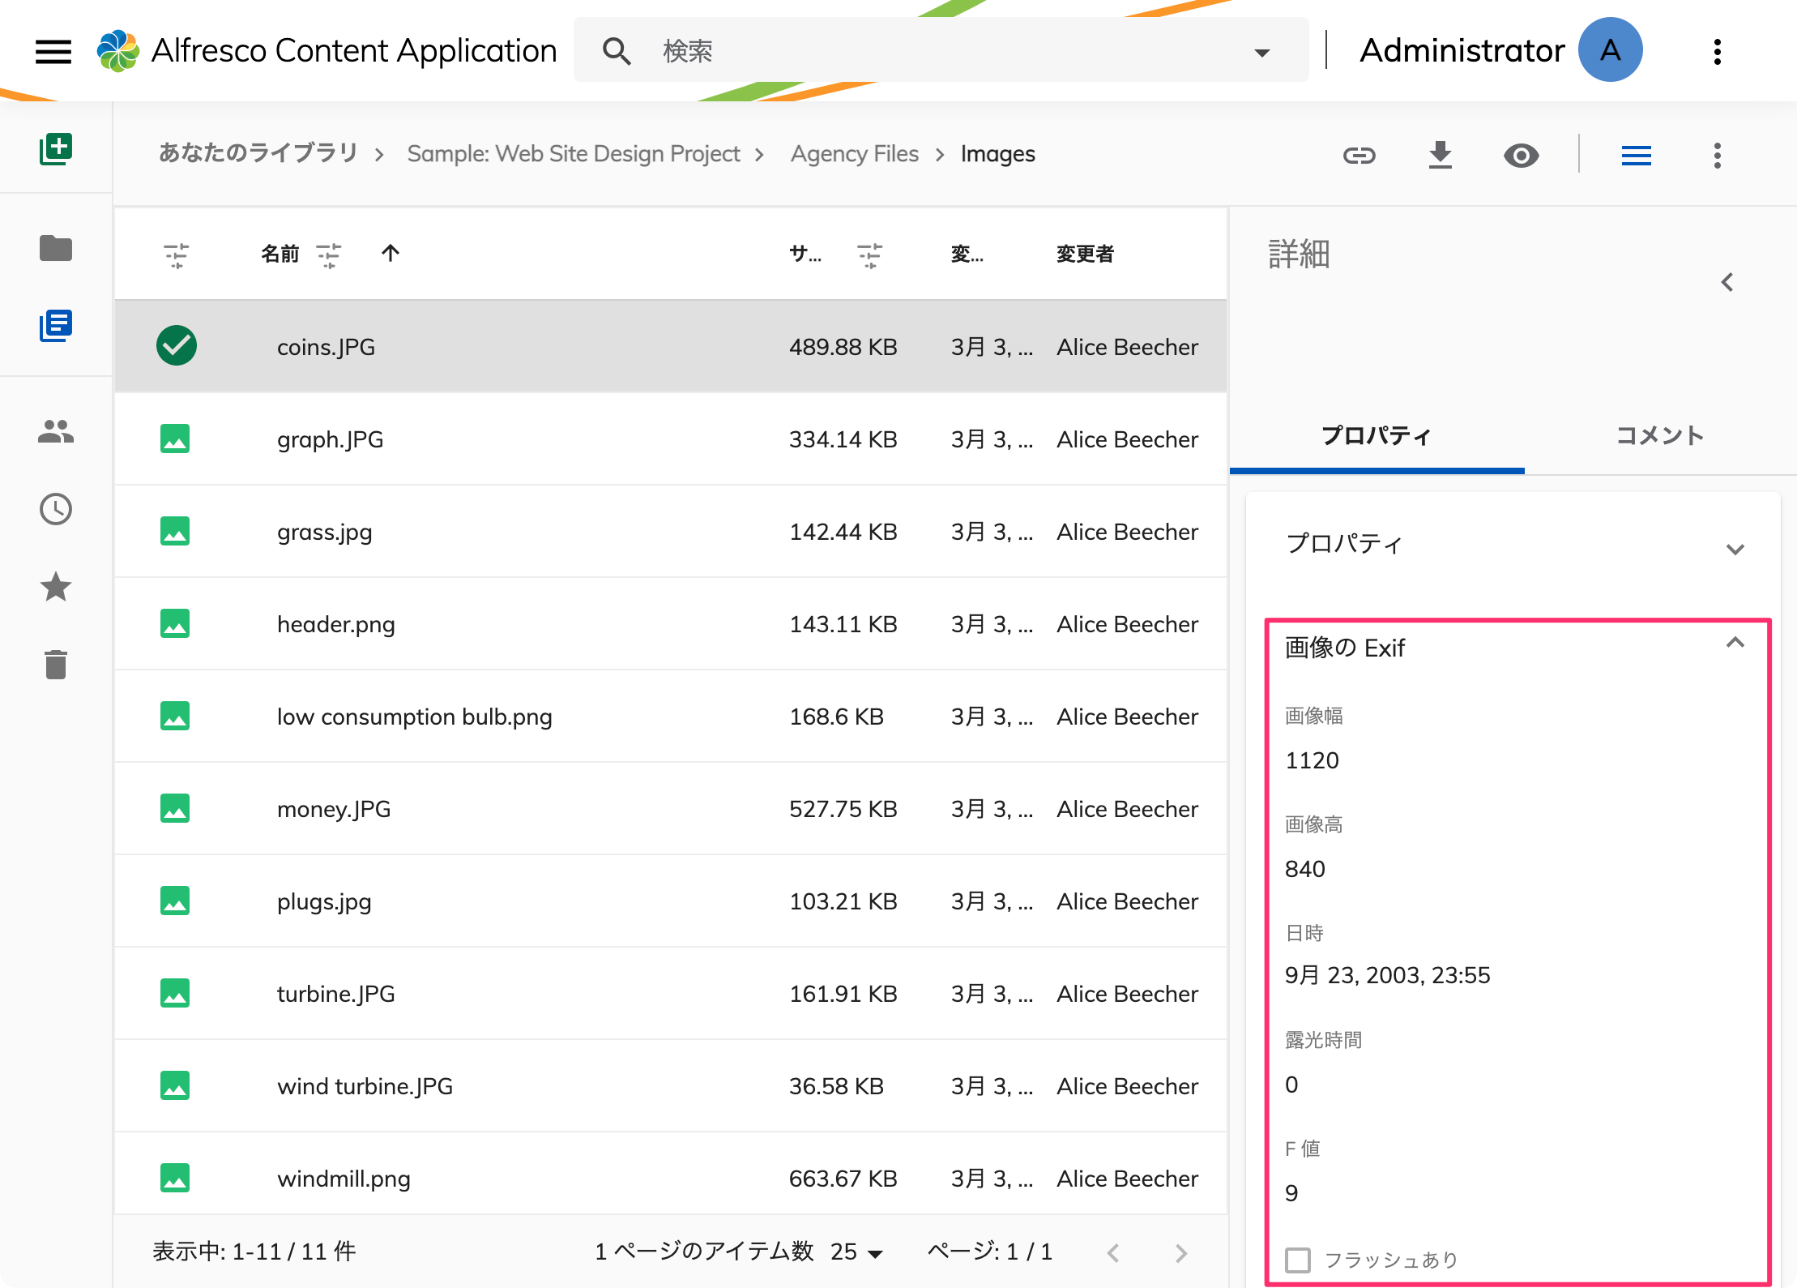This screenshot has width=1797, height=1288.
Task: Open items per page dropdown 25
Action: click(x=856, y=1252)
